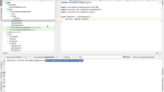Select colors.xml in values folder
The height and width of the screenshot is (92, 164).
(17, 46)
